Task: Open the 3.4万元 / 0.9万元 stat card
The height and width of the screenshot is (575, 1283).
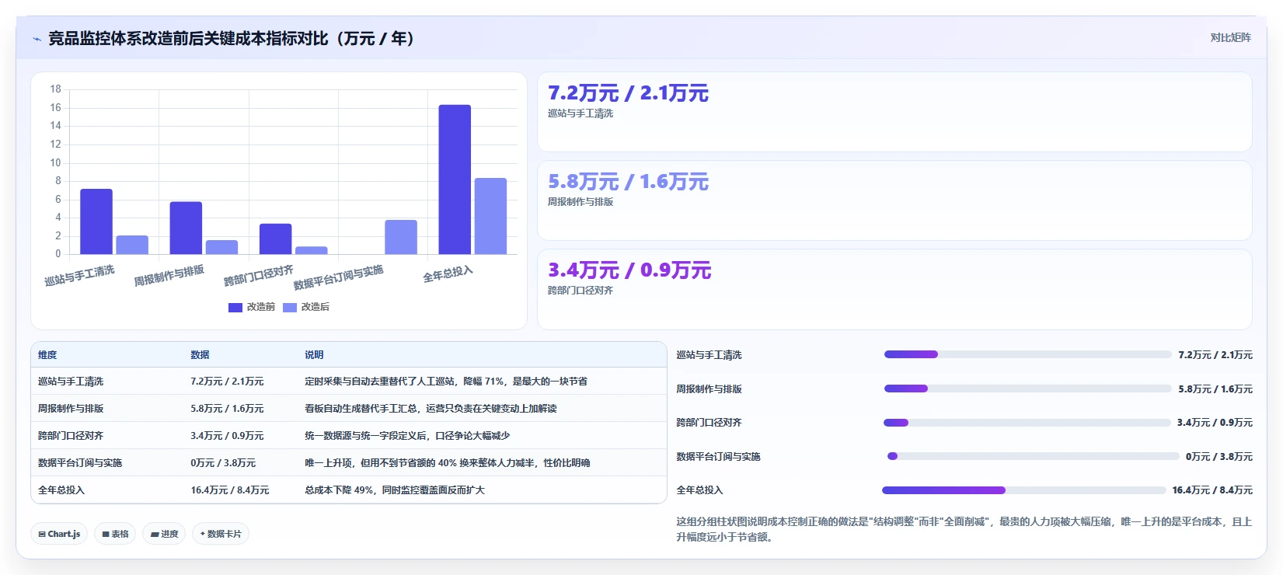Action: click(894, 289)
